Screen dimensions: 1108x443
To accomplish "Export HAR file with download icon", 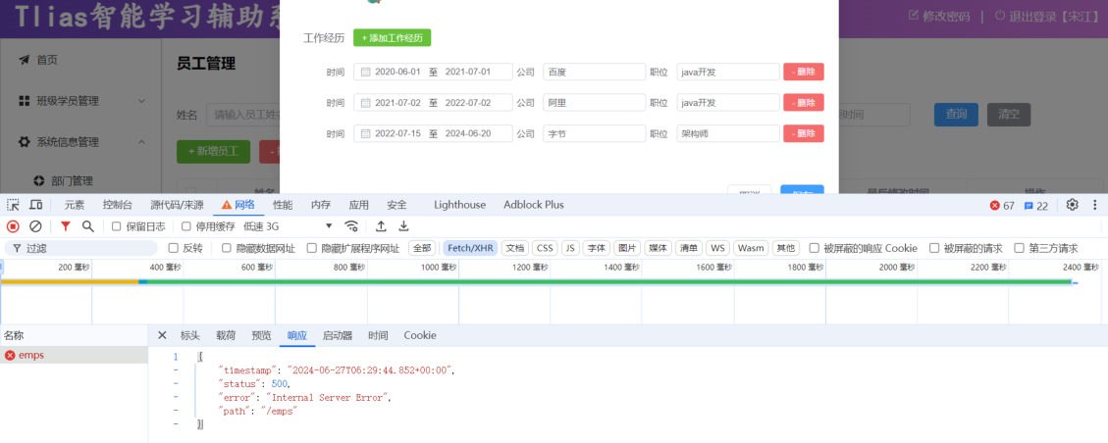I will point(403,226).
